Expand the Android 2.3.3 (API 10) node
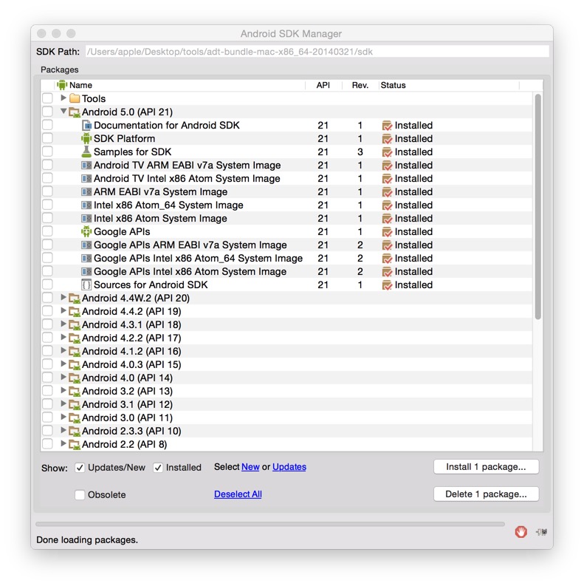This screenshot has width=584, height=586. (x=63, y=430)
